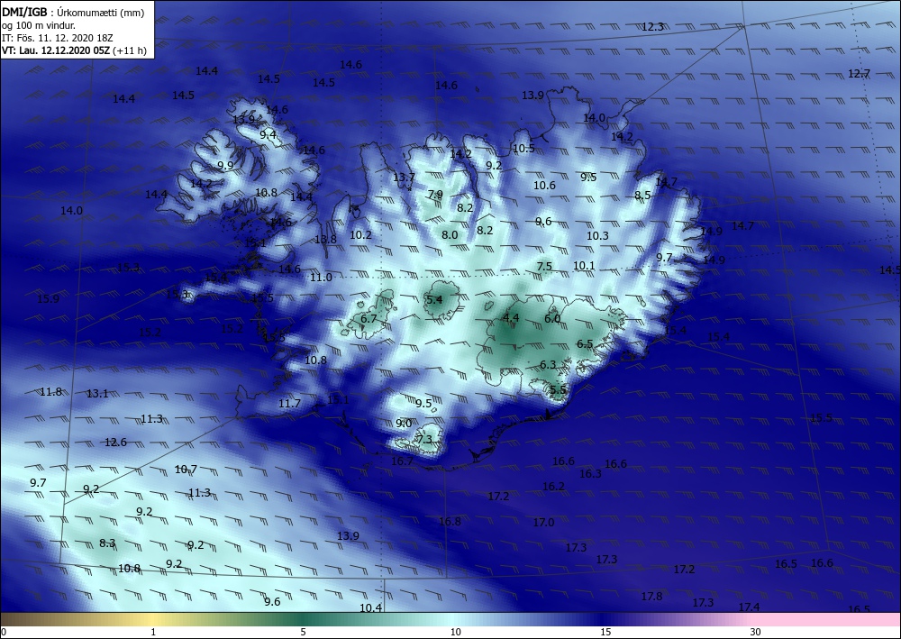Click the map value 6.5
This screenshot has width=901, height=639.
coord(585,343)
